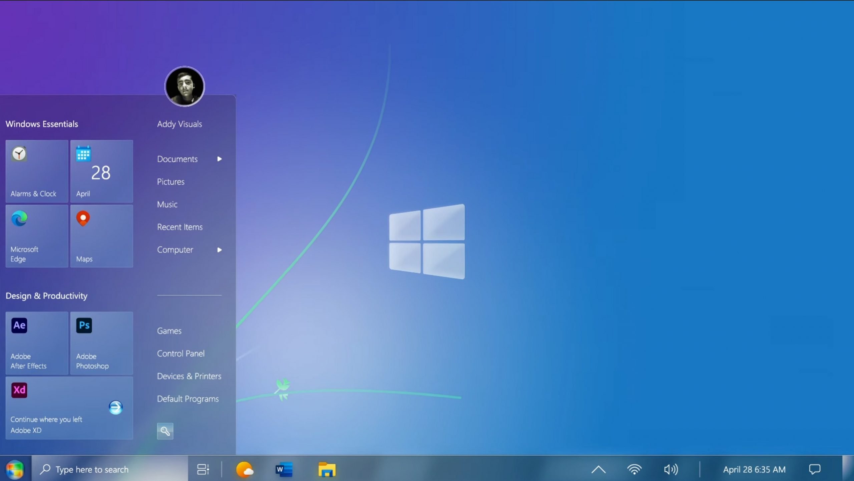Open Games section
The width and height of the screenshot is (854, 481).
168,330
